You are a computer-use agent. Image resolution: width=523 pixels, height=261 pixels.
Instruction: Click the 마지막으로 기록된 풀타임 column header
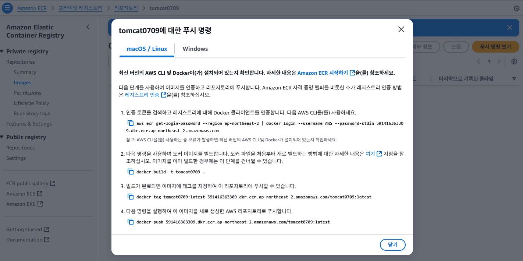click(466, 79)
